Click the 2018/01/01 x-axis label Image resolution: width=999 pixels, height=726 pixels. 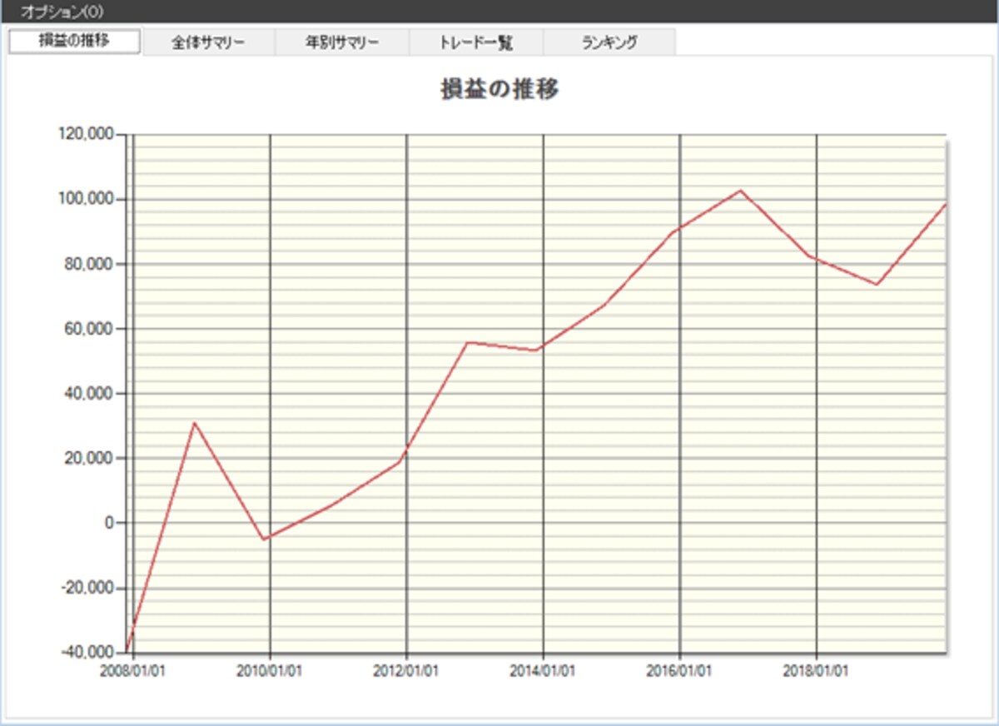click(816, 670)
